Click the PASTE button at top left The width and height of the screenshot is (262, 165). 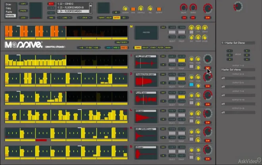click(23, 11)
